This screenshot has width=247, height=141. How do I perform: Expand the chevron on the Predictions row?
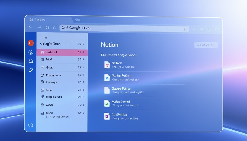(x=83, y=75)
